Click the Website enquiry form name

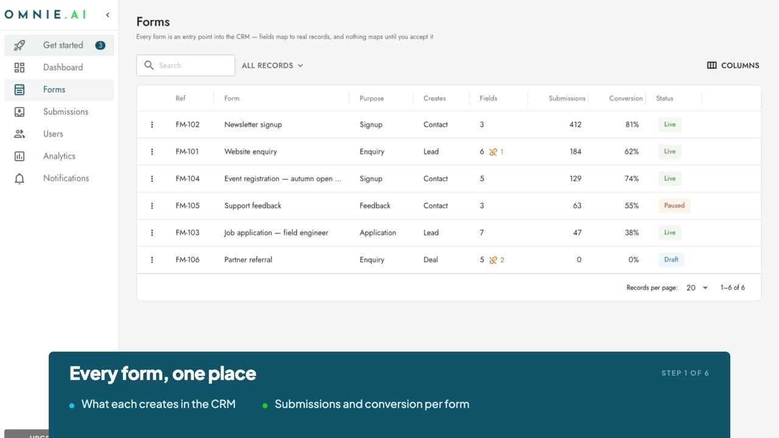click(x=251, y=151)
